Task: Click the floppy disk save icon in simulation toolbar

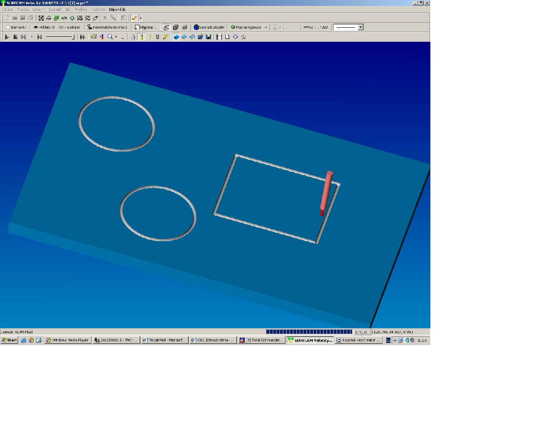Action: (208, 37)
